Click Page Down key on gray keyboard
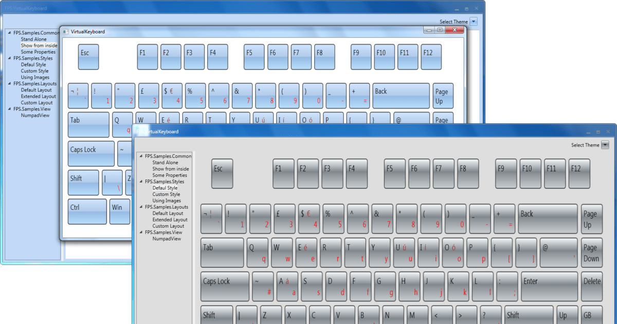The height and width of the screenshot is (324, 617). tap(591, 253)
